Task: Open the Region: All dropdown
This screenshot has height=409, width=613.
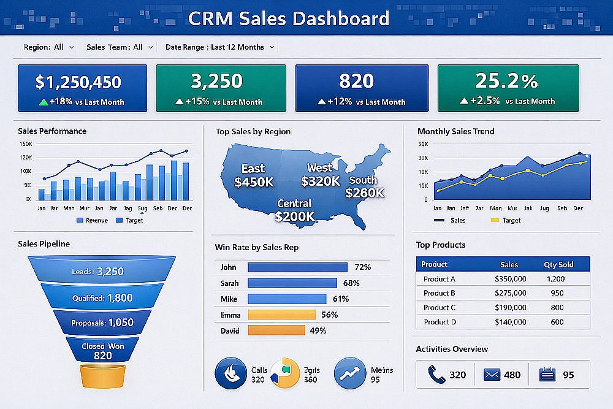Action: click(x=49, y=47)
